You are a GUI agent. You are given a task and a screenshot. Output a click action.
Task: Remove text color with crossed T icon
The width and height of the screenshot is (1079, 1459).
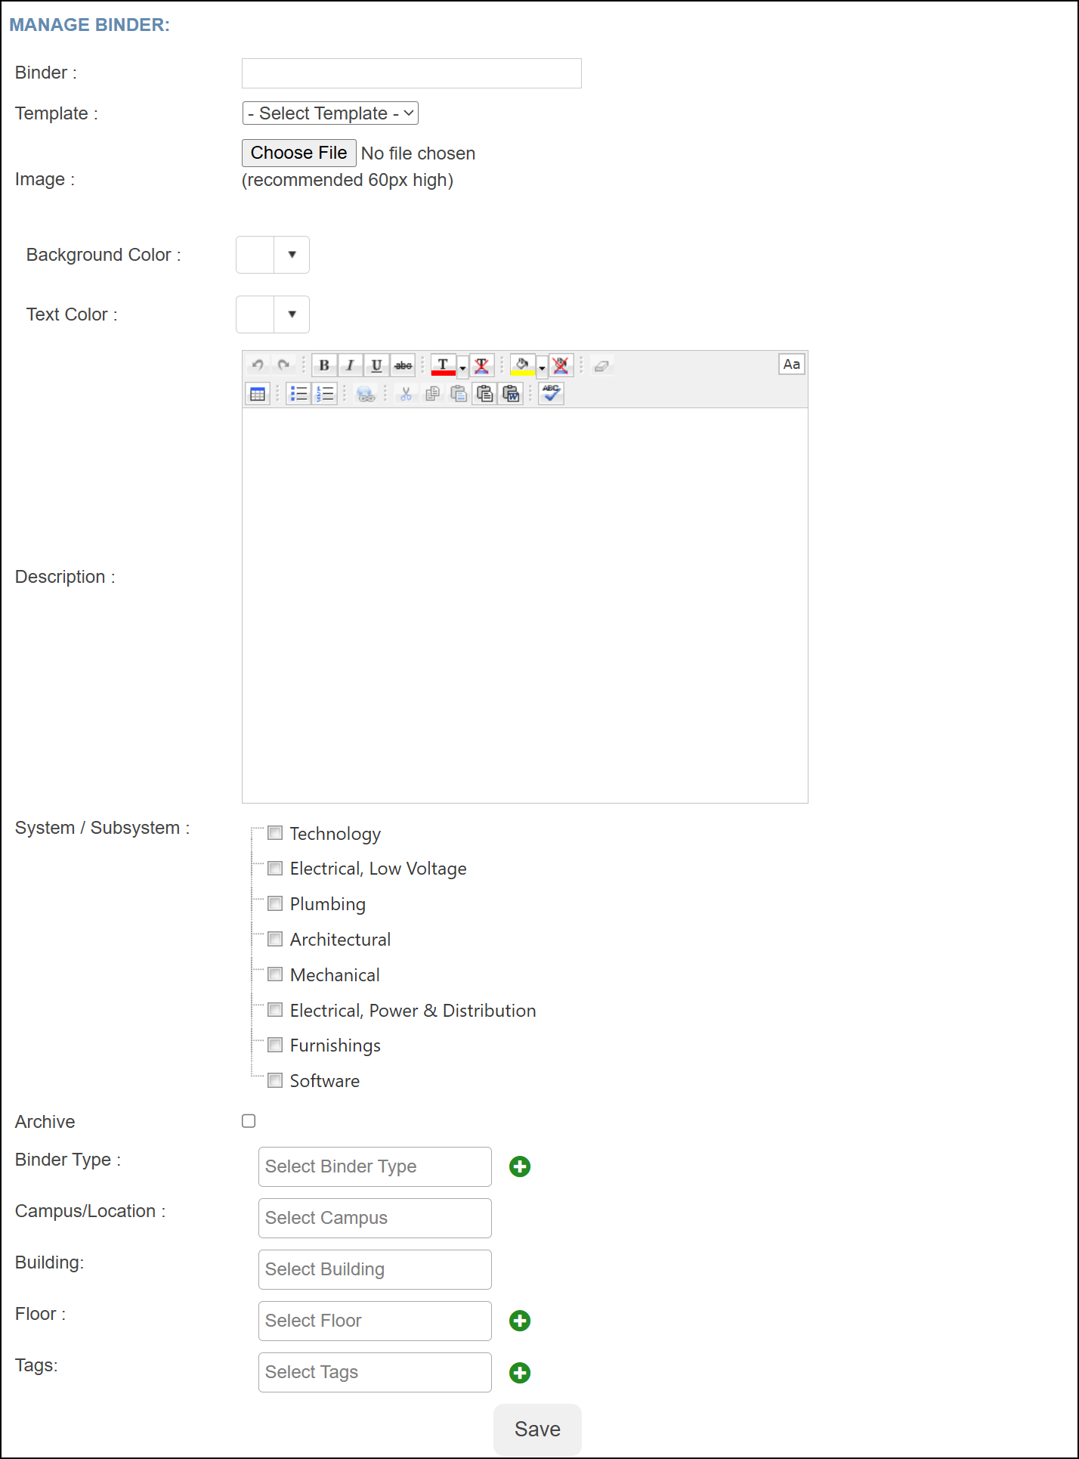482,365
